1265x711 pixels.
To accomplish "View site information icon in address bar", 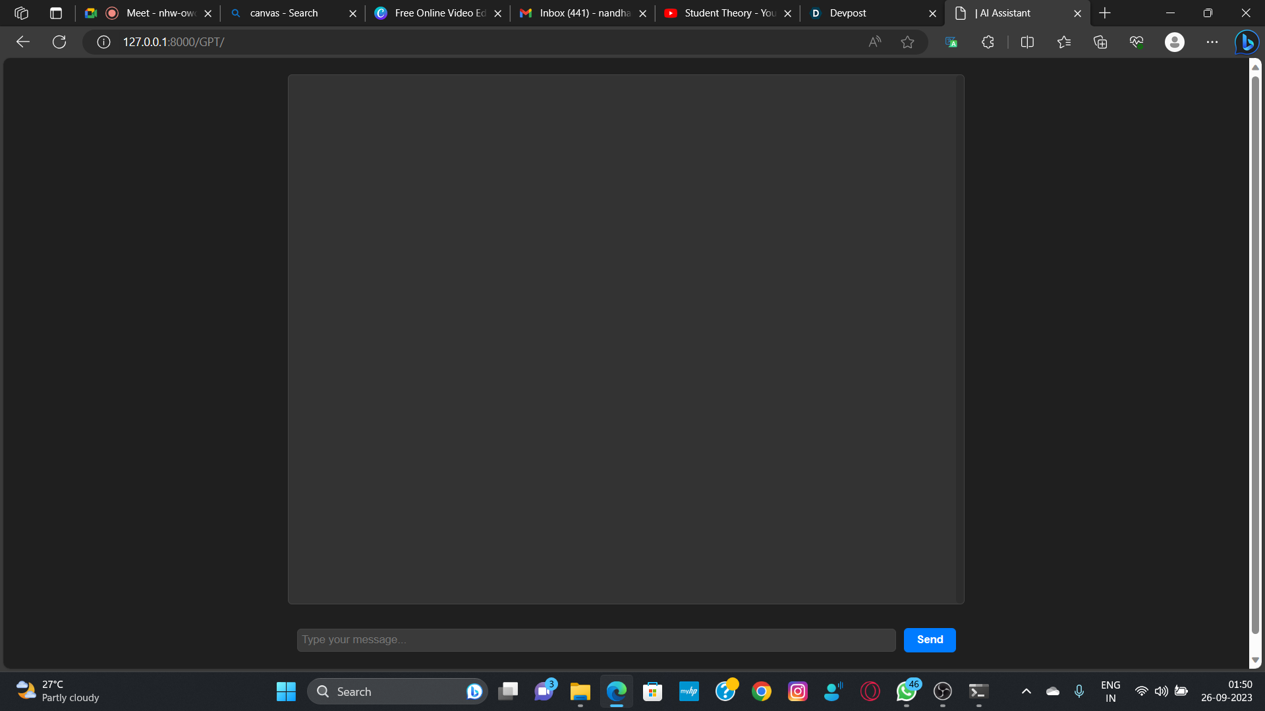I will coord(103,42).
